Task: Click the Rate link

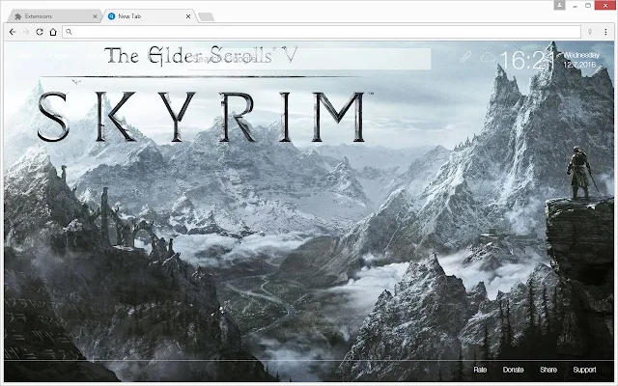Action: (480, 370)
